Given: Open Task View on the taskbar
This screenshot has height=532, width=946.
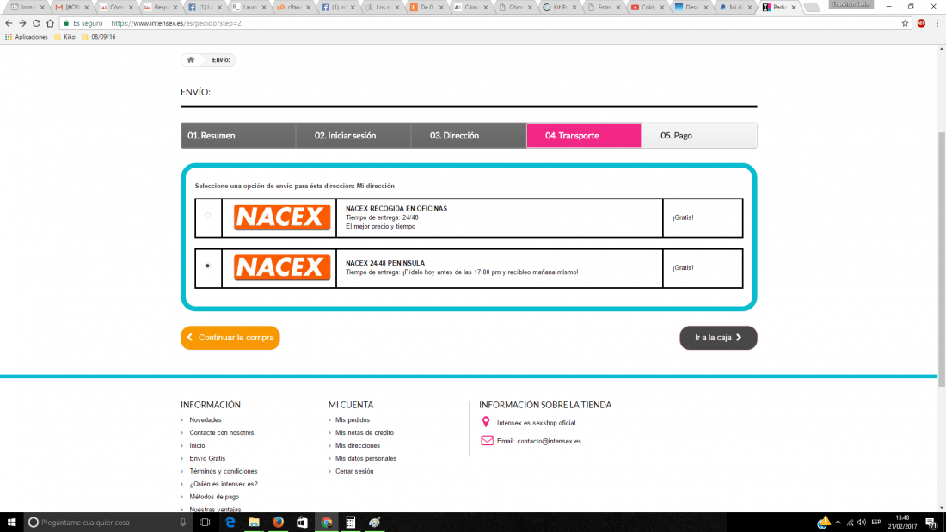Looking at the screenshot, I should 206,523.
